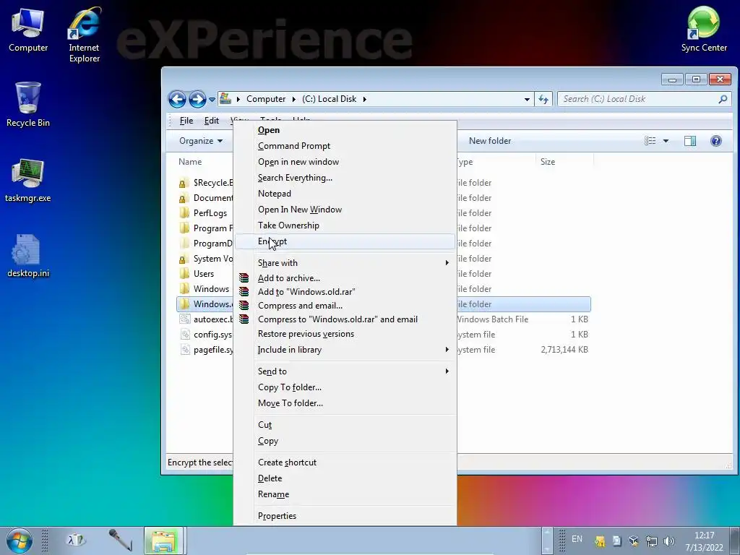
Task: Choose Search Everything... entry
Action: [x=345, y=178]
